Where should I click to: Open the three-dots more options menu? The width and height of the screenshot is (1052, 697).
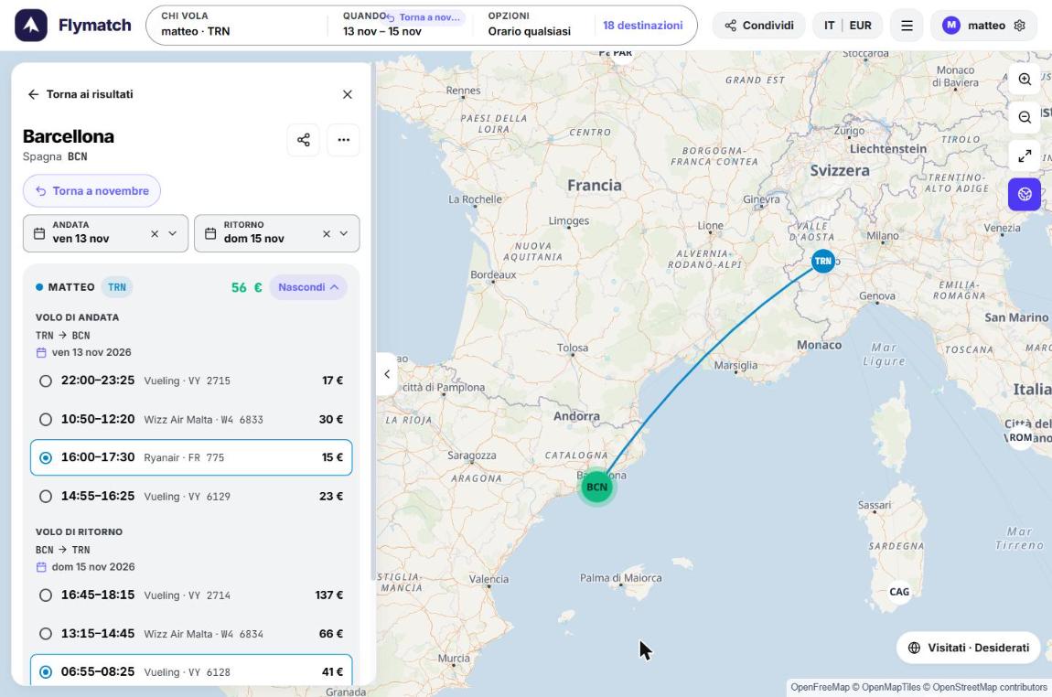[x=344, y=140]
